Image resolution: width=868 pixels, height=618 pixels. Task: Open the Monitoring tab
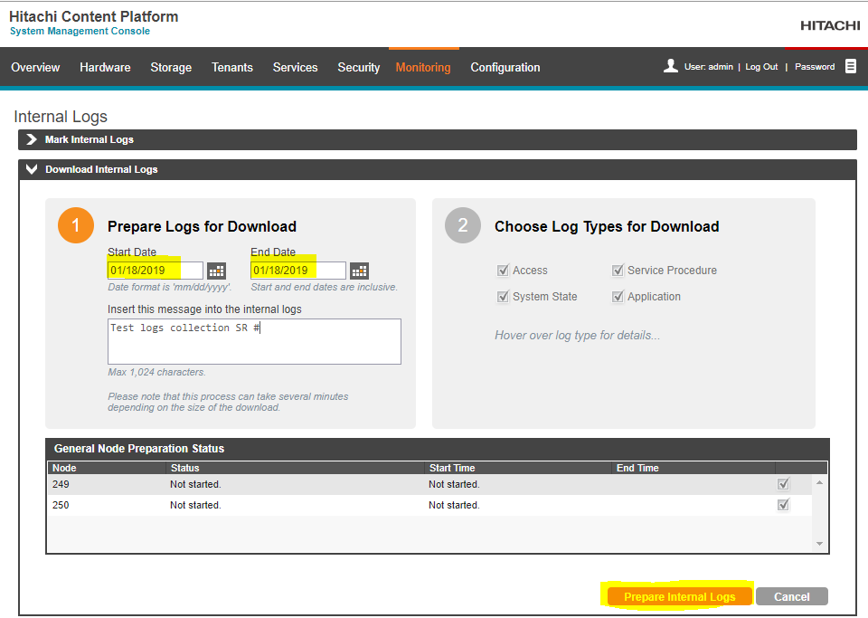coord(422,68)
